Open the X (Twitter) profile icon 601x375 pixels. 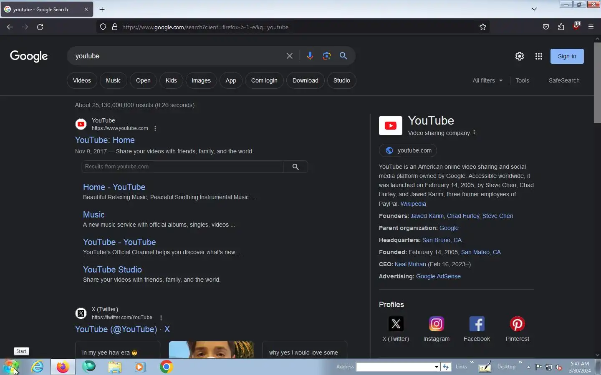pos(396,324)
